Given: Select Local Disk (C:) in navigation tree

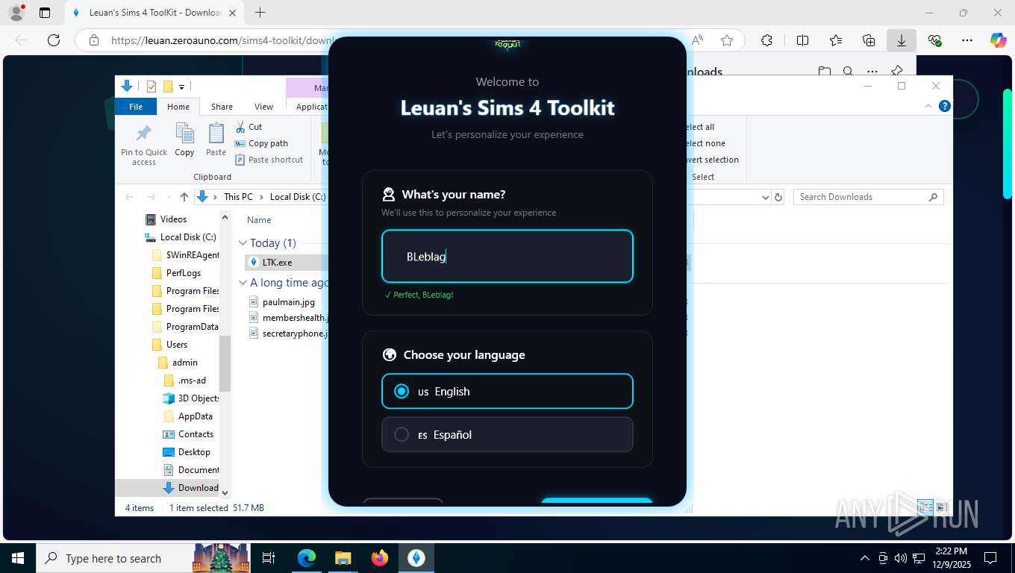Looking at the screenshot, I should tap(180, 237).
